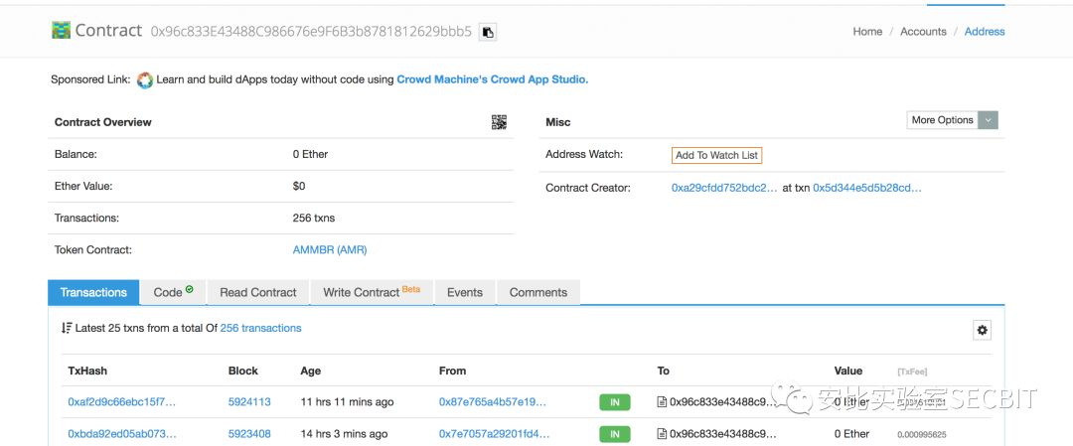Open AMMBR (AMR) token contract link
This screenshot has height=446, width=1073.
(x=330, y=250)
